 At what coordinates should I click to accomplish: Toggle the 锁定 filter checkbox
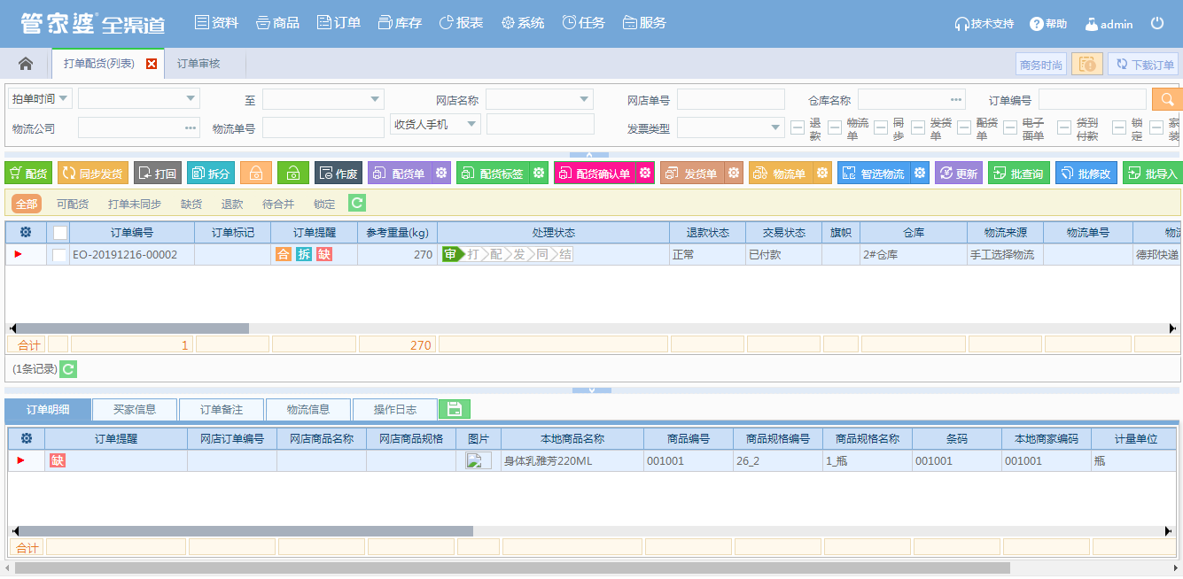click(x=1119, y=128)
